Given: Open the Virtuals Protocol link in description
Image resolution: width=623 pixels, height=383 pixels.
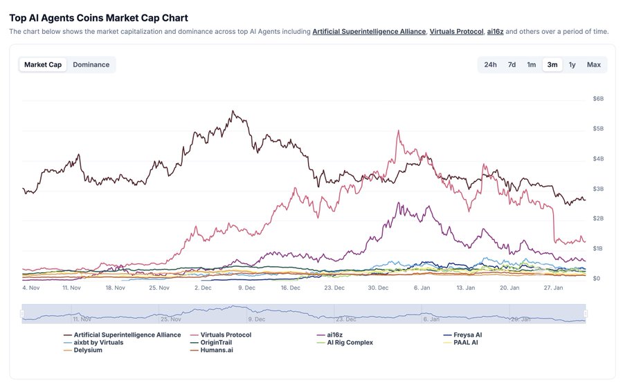Looking at the screenshot, I should [x=455, y=32].
